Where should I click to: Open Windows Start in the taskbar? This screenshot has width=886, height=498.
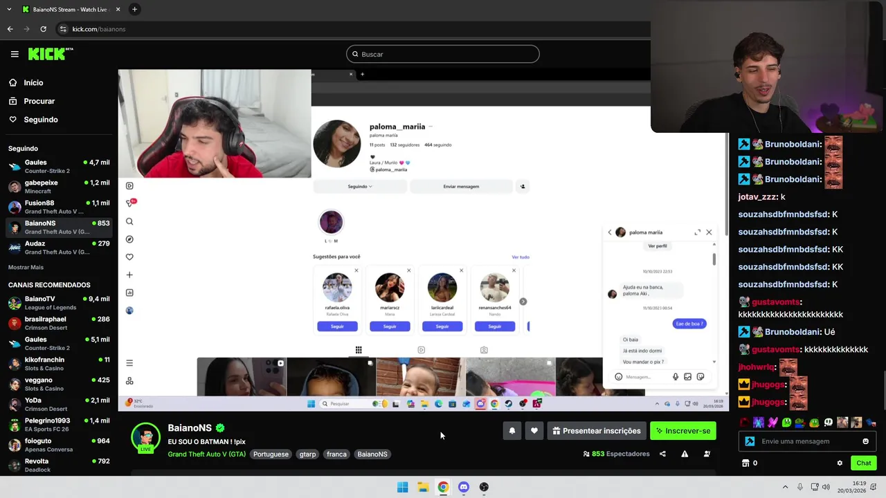coord(402,487)
